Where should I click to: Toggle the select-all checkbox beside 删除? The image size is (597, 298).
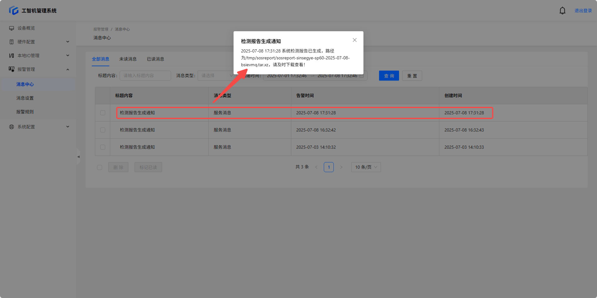click(x=100, y=167)
